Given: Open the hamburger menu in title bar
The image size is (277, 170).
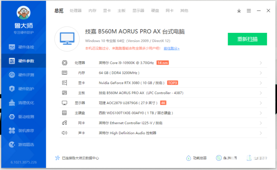Looking at the screenshot, I should [249, 11].
